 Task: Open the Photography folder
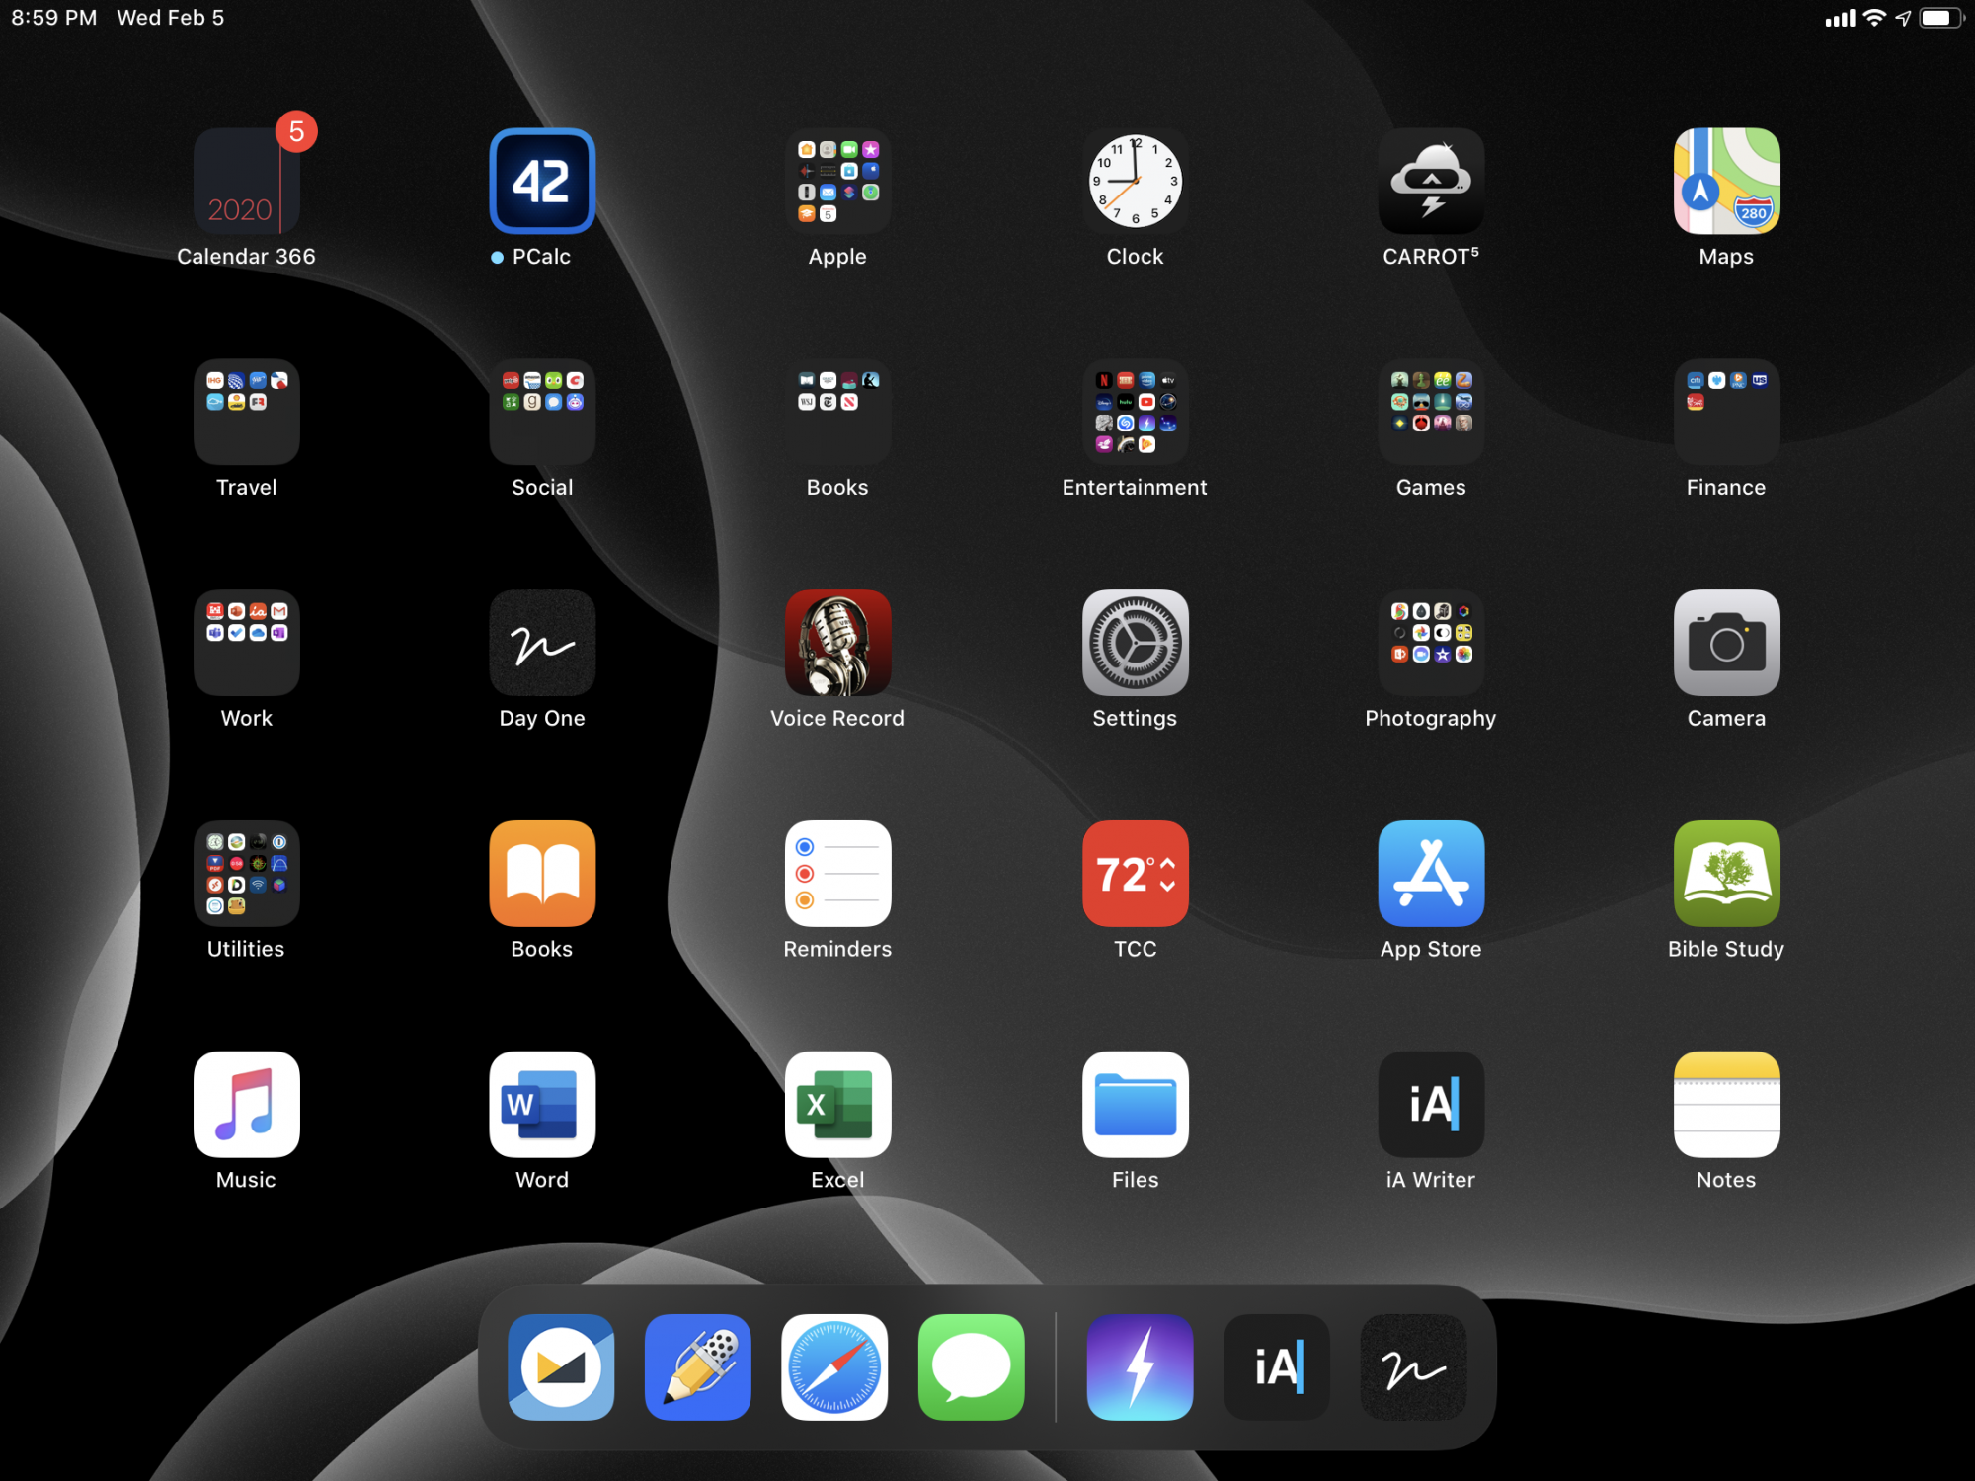1431,643
